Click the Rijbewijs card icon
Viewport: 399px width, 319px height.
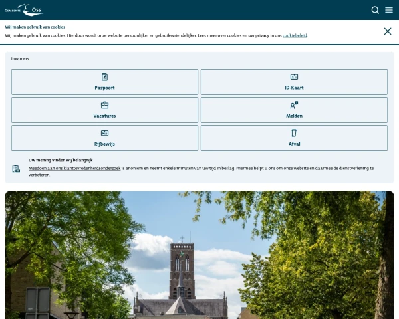pos(104,133)
